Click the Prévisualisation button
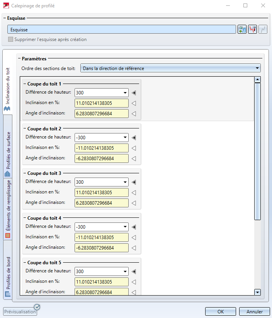272x318 pixels. (20, 311)
